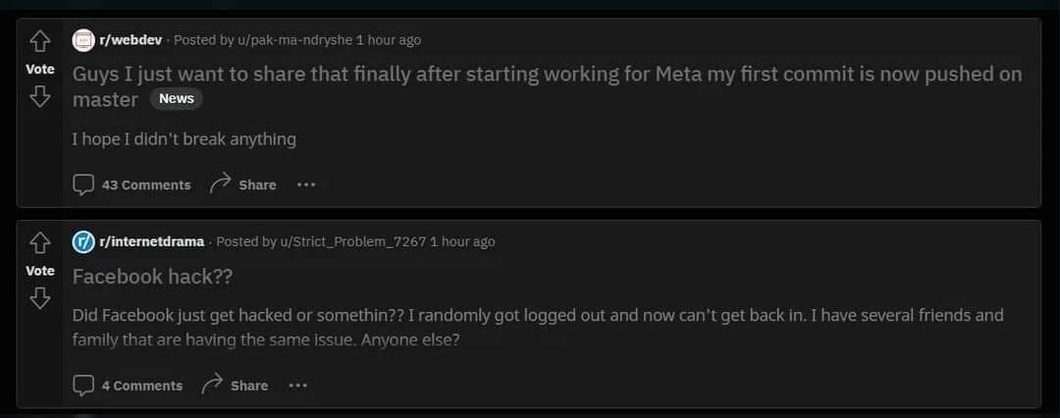1060x418 pixels.
Task: Downvote the Meta first commit post
Action: point(40,97)
